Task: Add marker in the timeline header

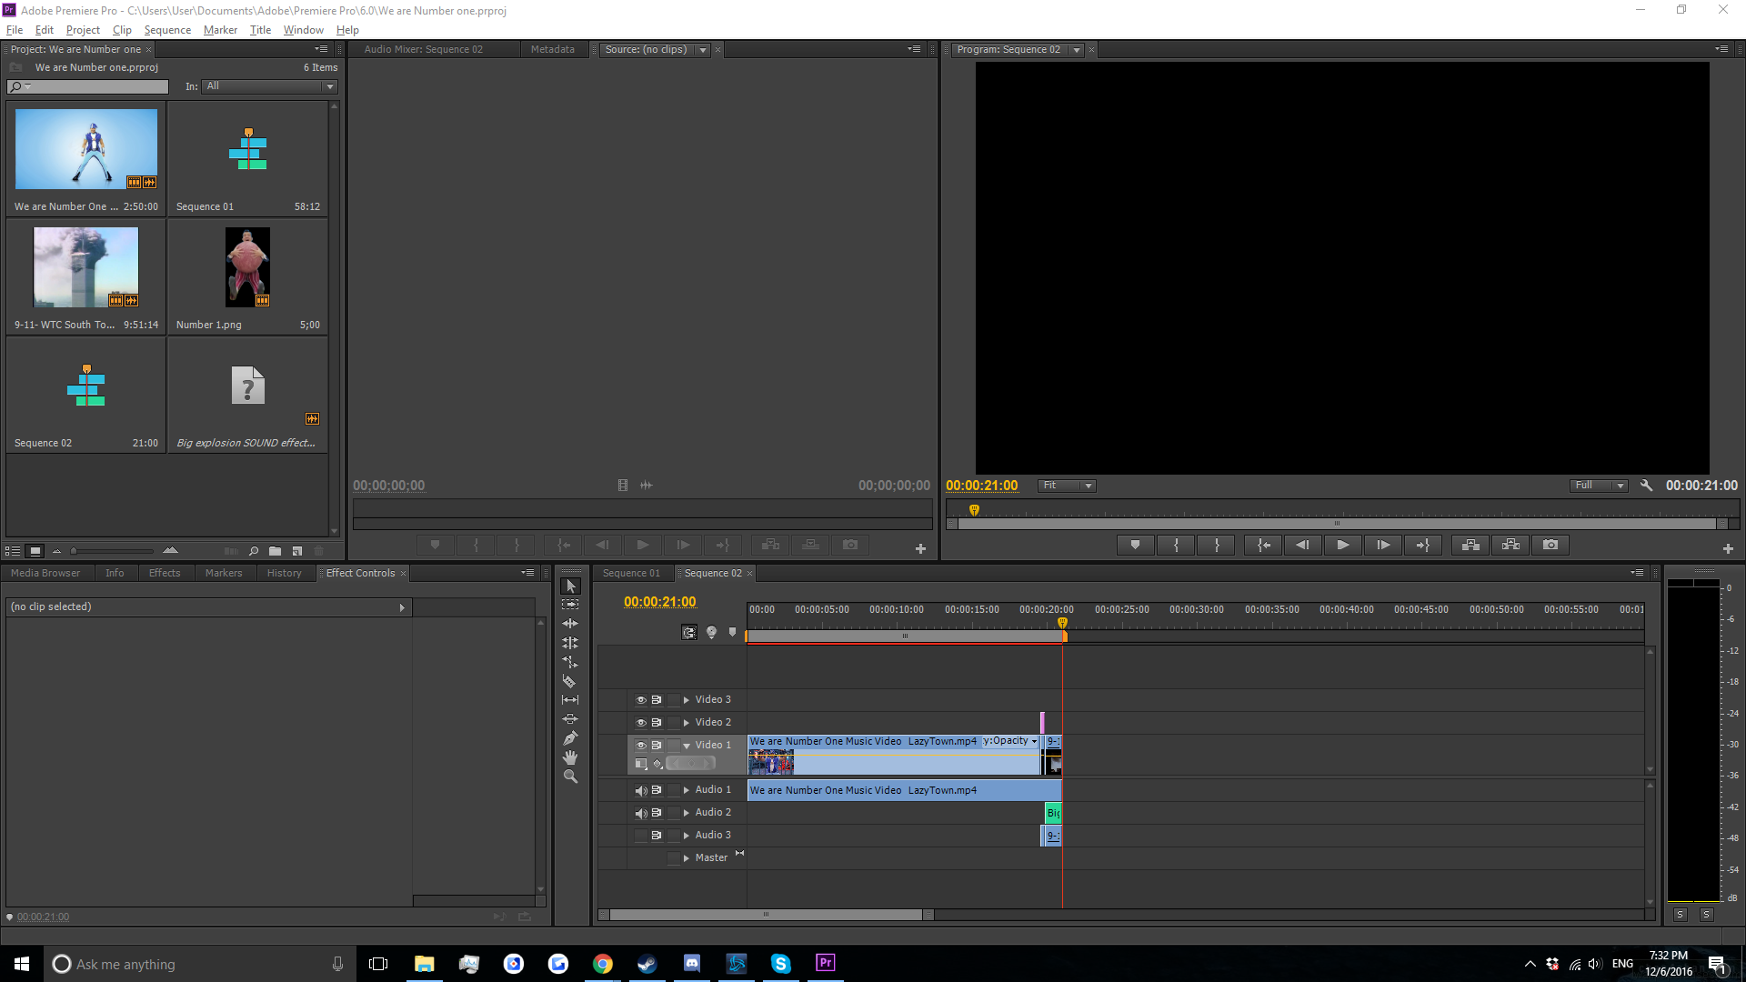Action: (733, 632)
